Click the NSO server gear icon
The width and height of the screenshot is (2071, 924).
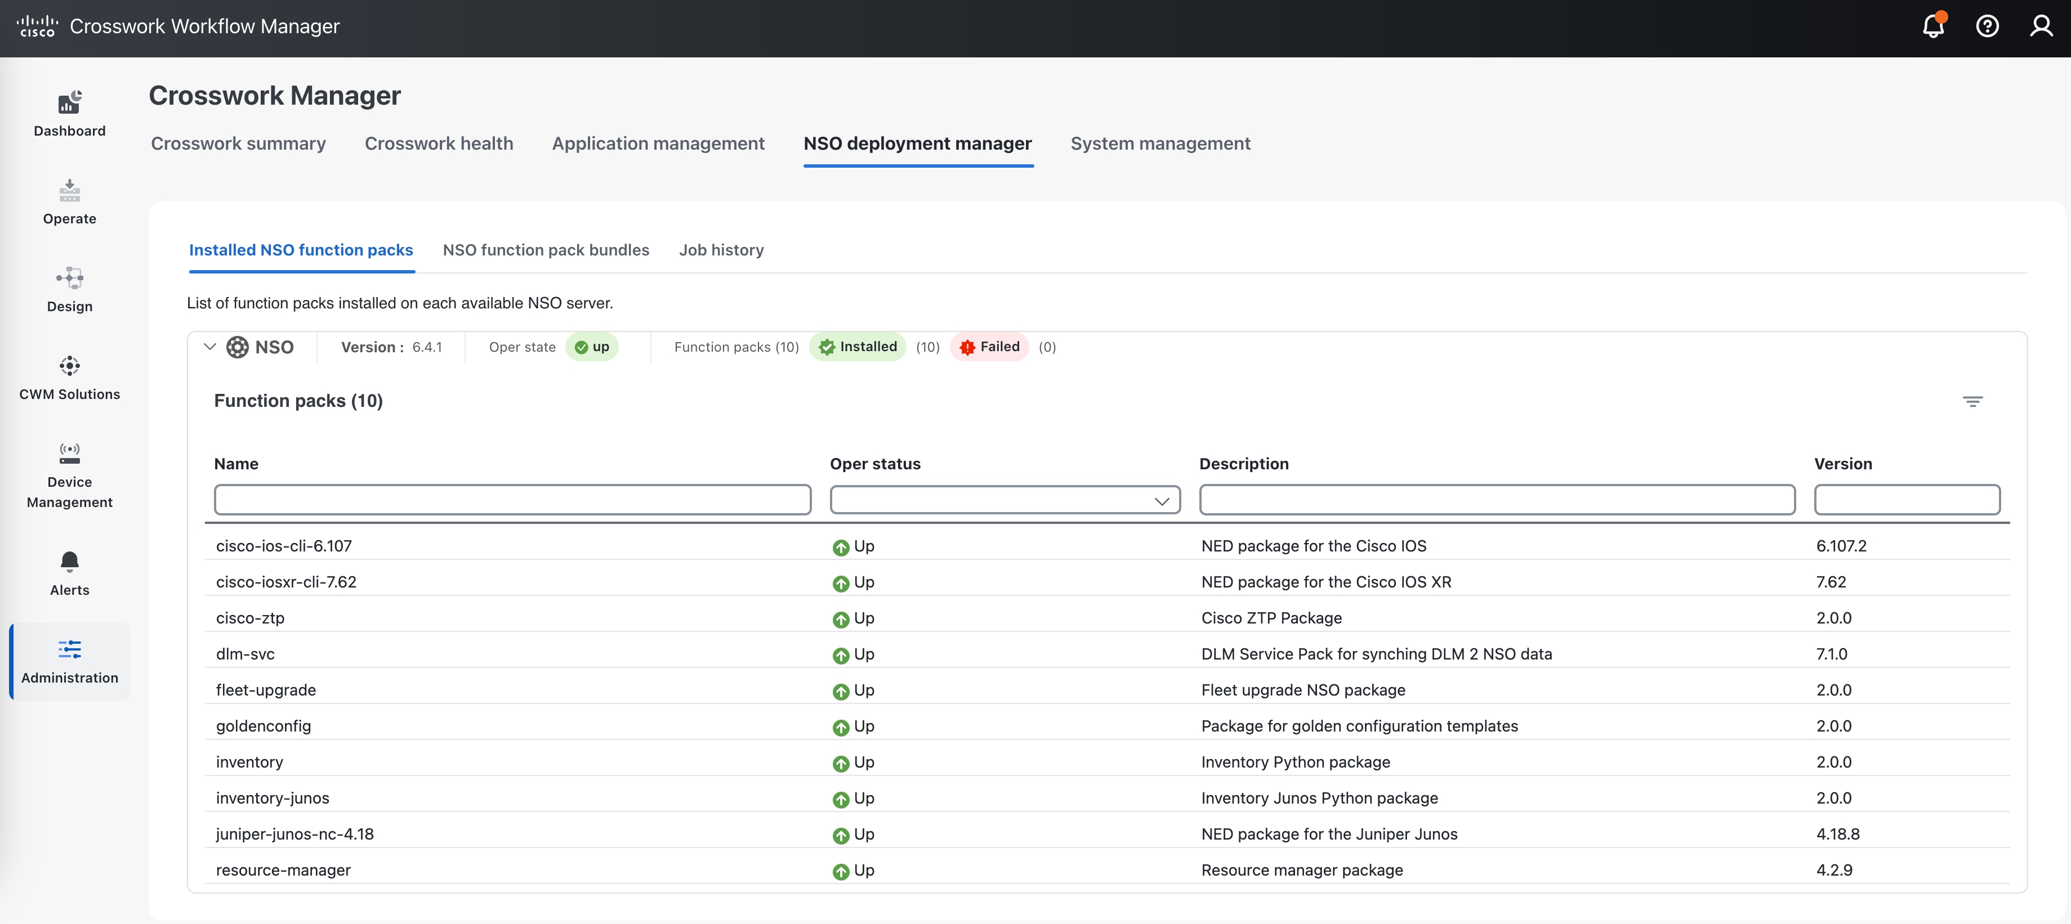click(237, 347)
